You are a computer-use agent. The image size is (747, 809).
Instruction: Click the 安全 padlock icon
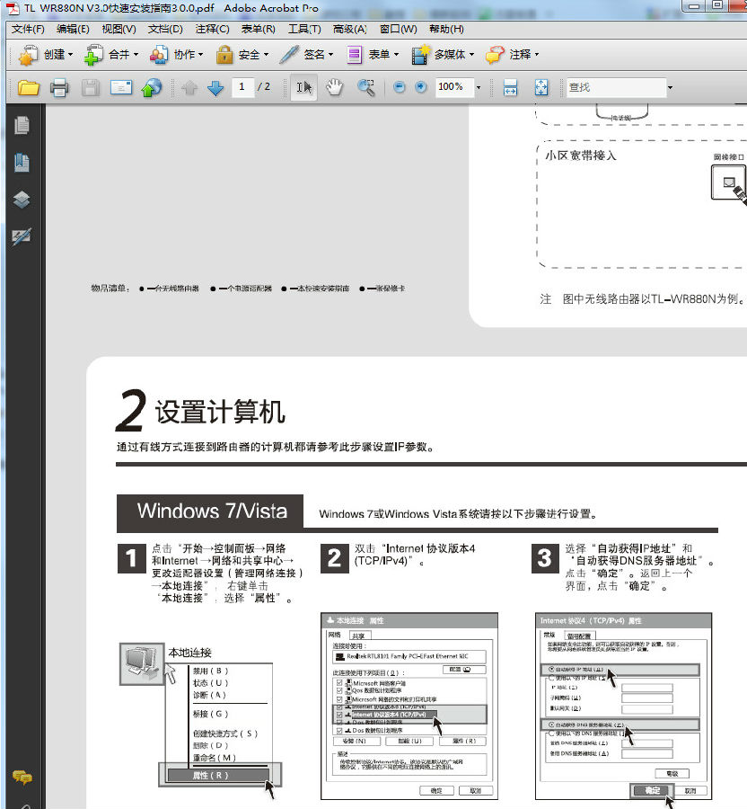(x=224, y=54)
